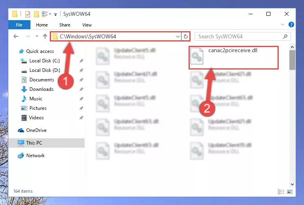Click the 164 items status text
This screenshot has width=304, height=205.
(x=23, y=191)
